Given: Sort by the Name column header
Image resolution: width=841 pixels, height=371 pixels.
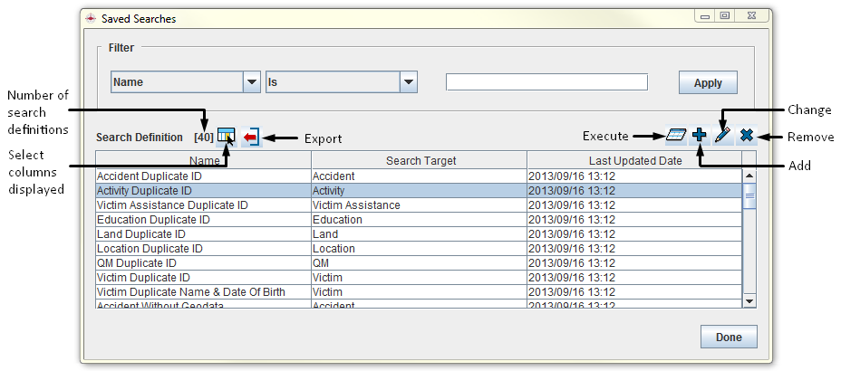Looking at the screenshot, I should pos(204,160).
